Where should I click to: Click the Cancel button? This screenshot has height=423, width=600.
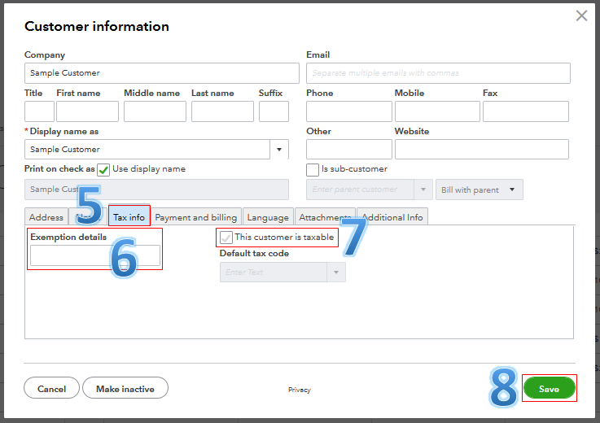pos(51,388)
